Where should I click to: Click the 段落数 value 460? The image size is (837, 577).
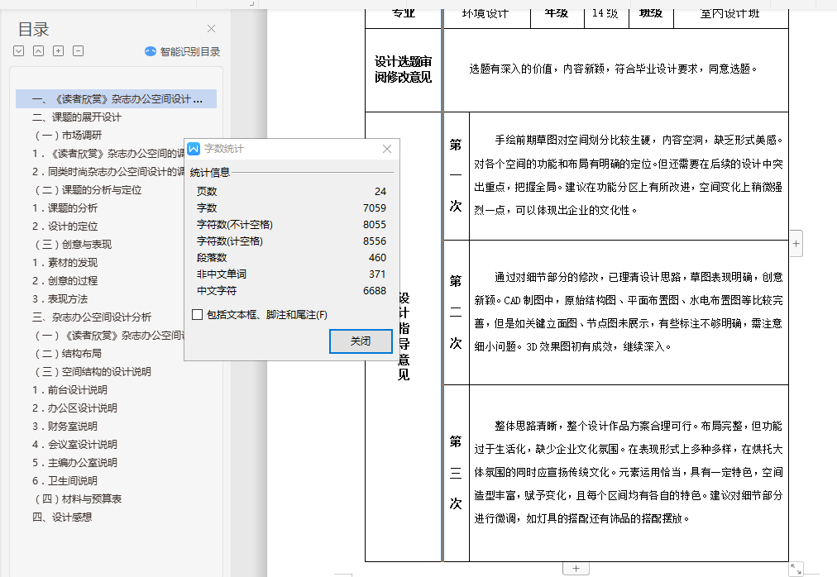tap(377, 257)
